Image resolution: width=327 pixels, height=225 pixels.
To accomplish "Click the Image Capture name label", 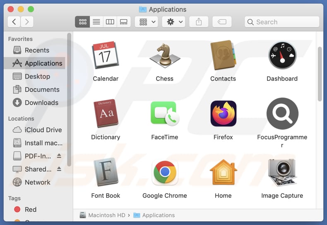I will pos(282,196).
